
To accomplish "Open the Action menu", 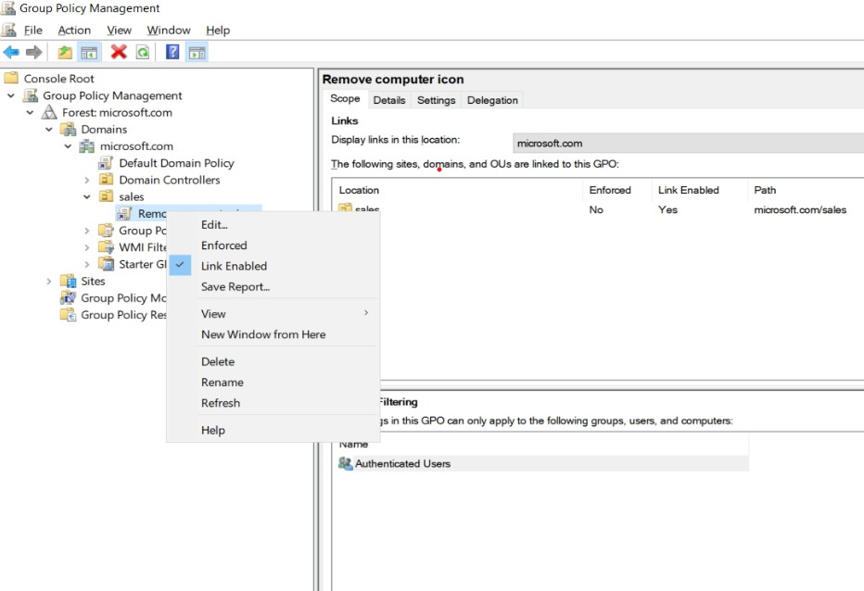I will (74, 31).
